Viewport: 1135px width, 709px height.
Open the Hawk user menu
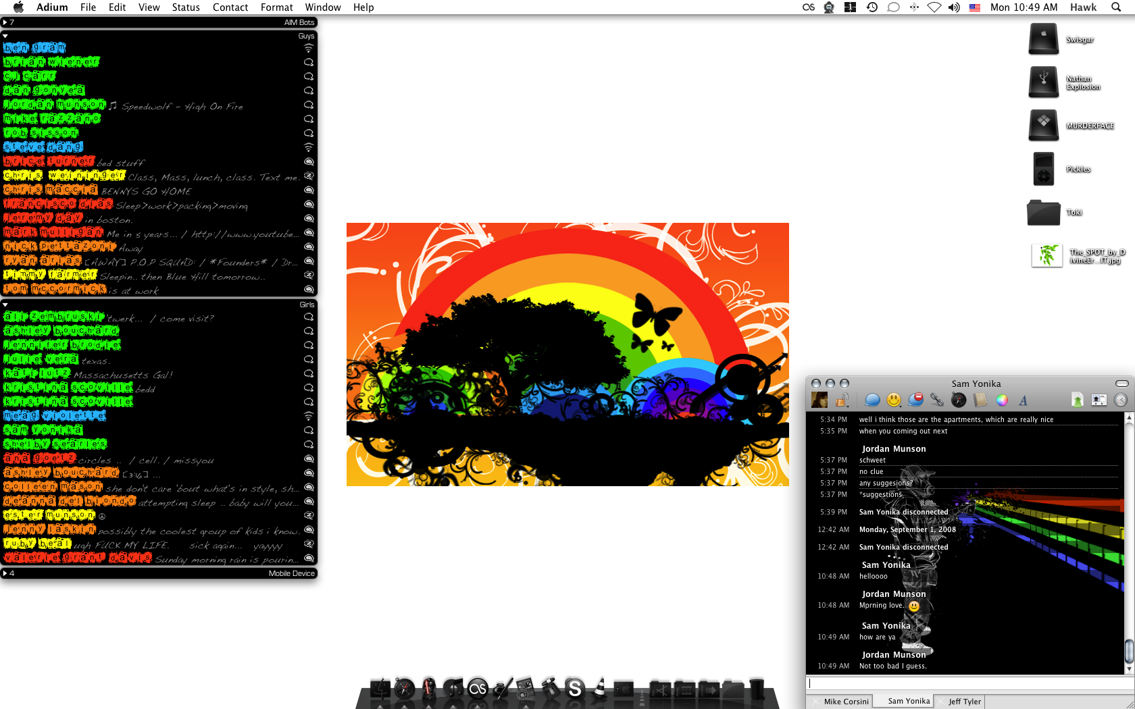point(1083,7)
